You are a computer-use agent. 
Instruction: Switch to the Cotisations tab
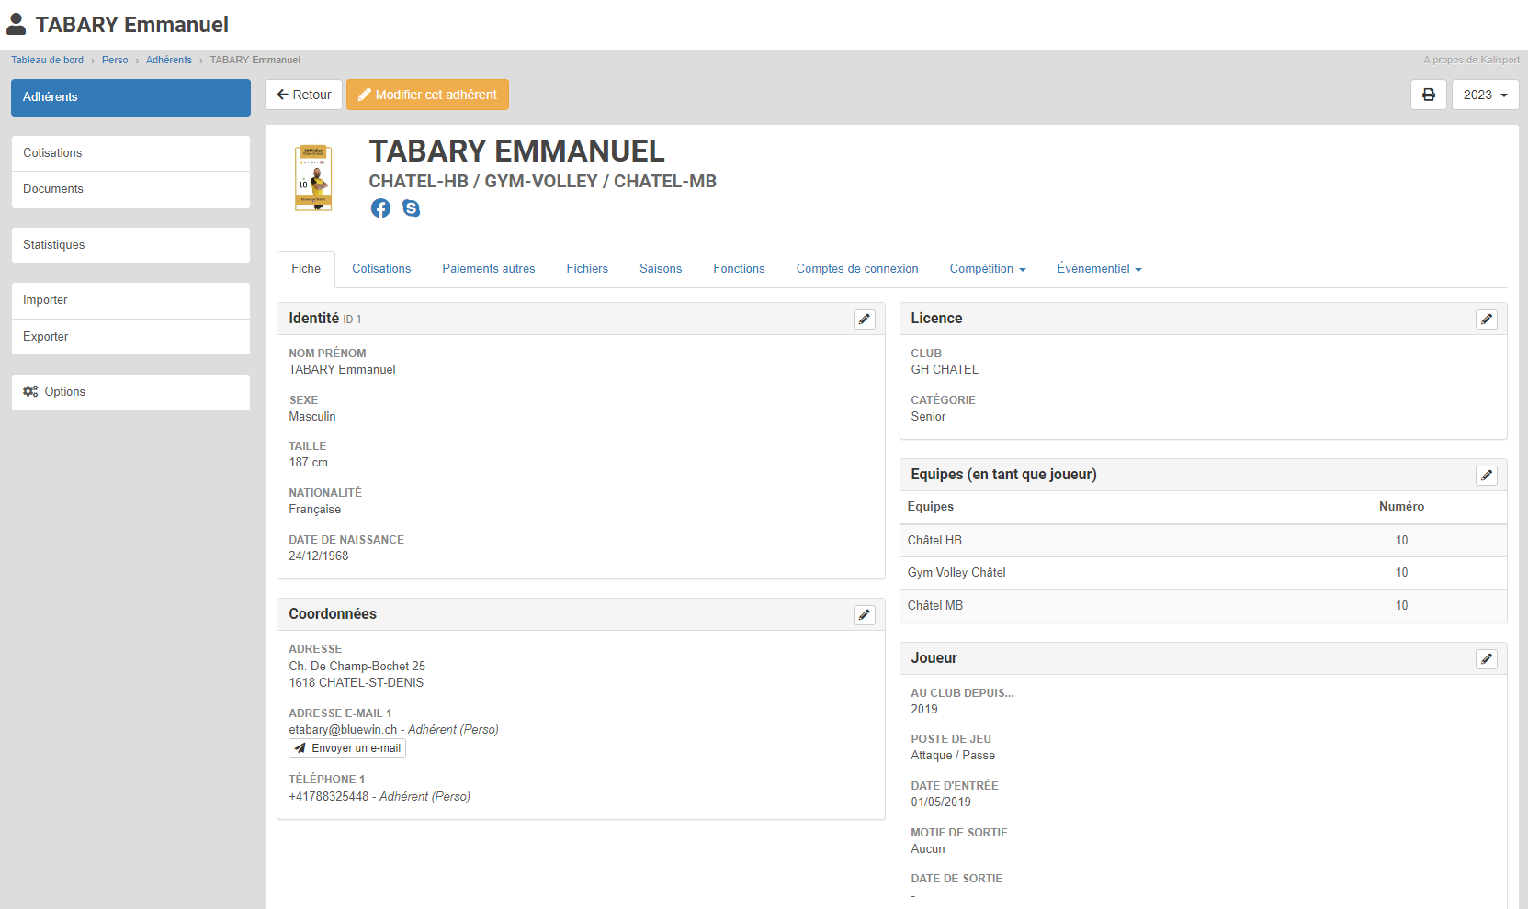pyautogui.click(x=381, y=269)
